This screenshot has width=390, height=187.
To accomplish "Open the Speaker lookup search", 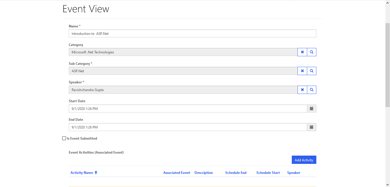I will point(311,90).
